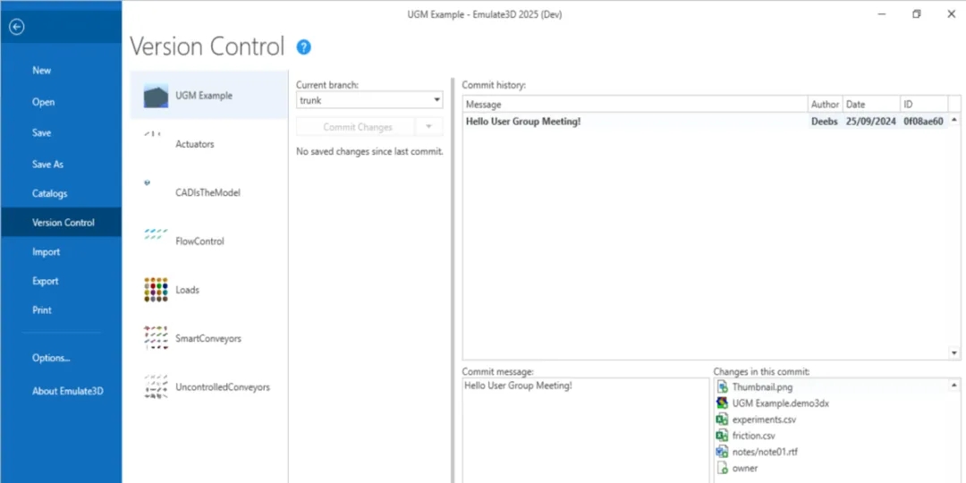Select the SmartConveyors thumbnail icon
The height and width of the screenshot is (483, 966).
(x=156, y=338)
